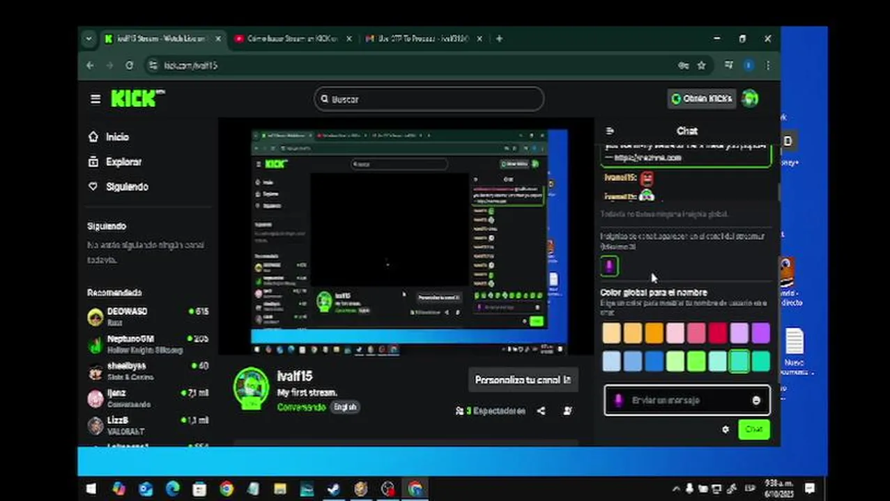Show hidden system tray icons
The image size is (890, 501).
pyautogui.click(x=675, y=489)
